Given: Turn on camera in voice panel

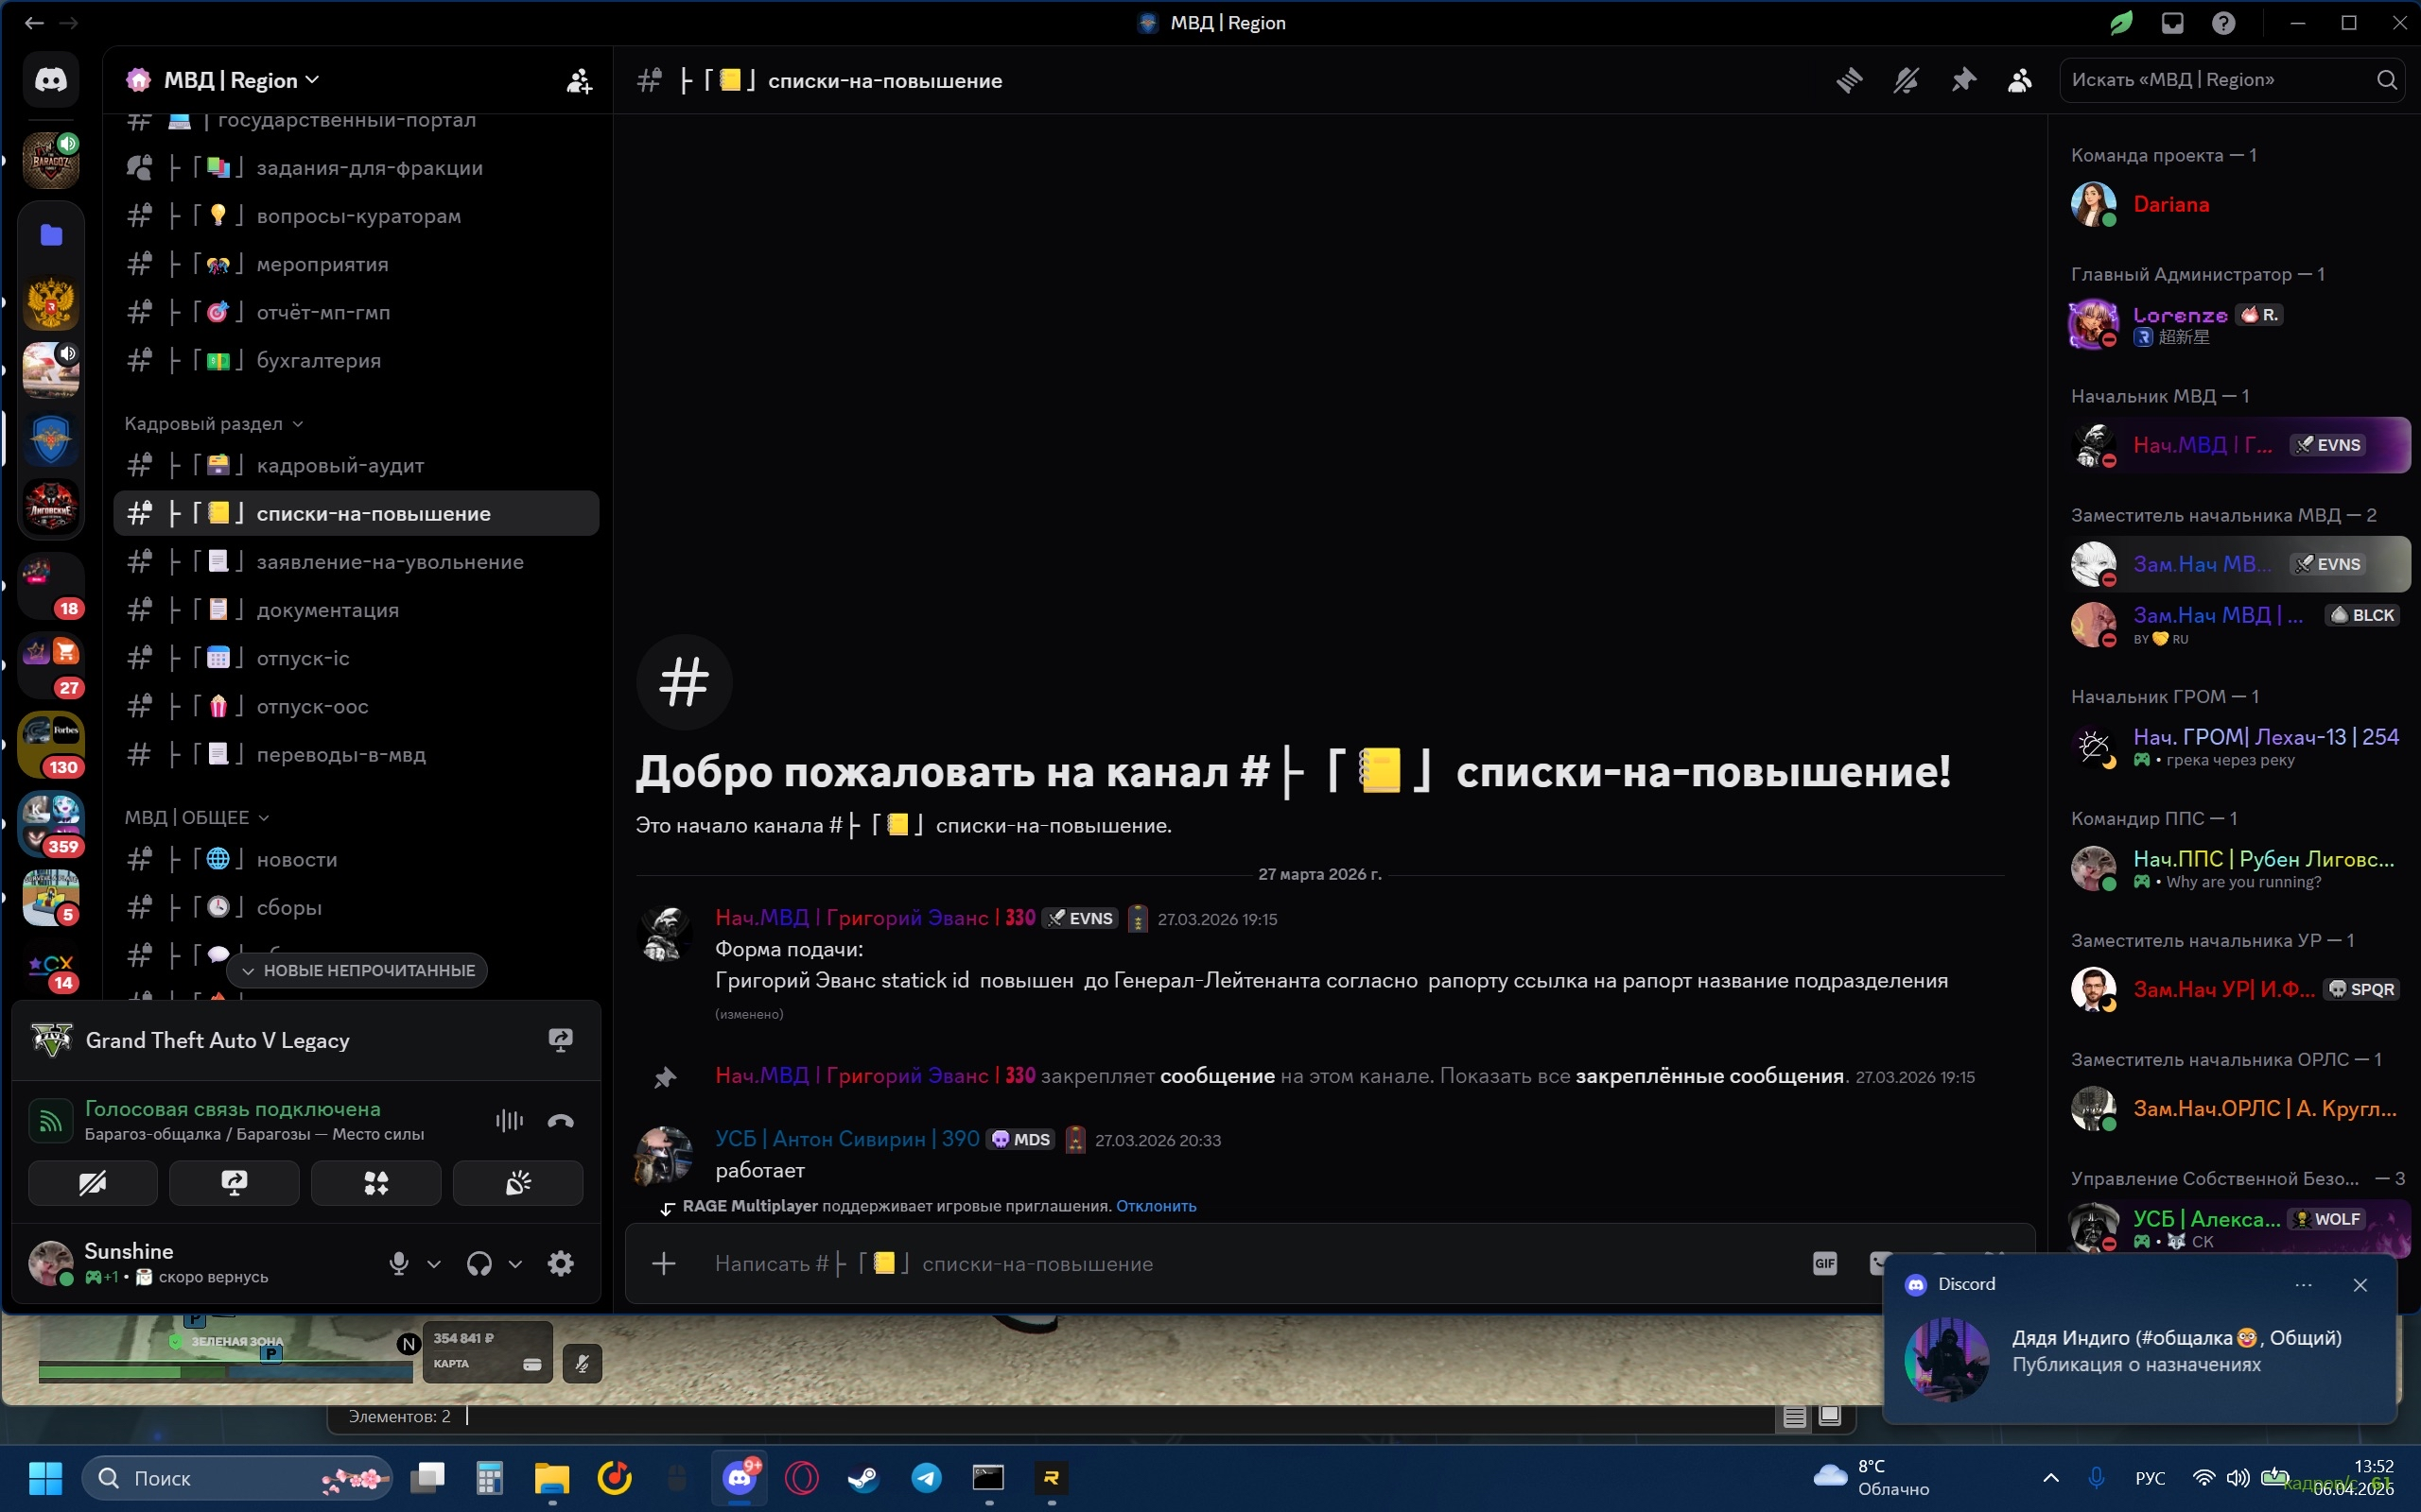Looking at the screenshot, I should 92,1183.
